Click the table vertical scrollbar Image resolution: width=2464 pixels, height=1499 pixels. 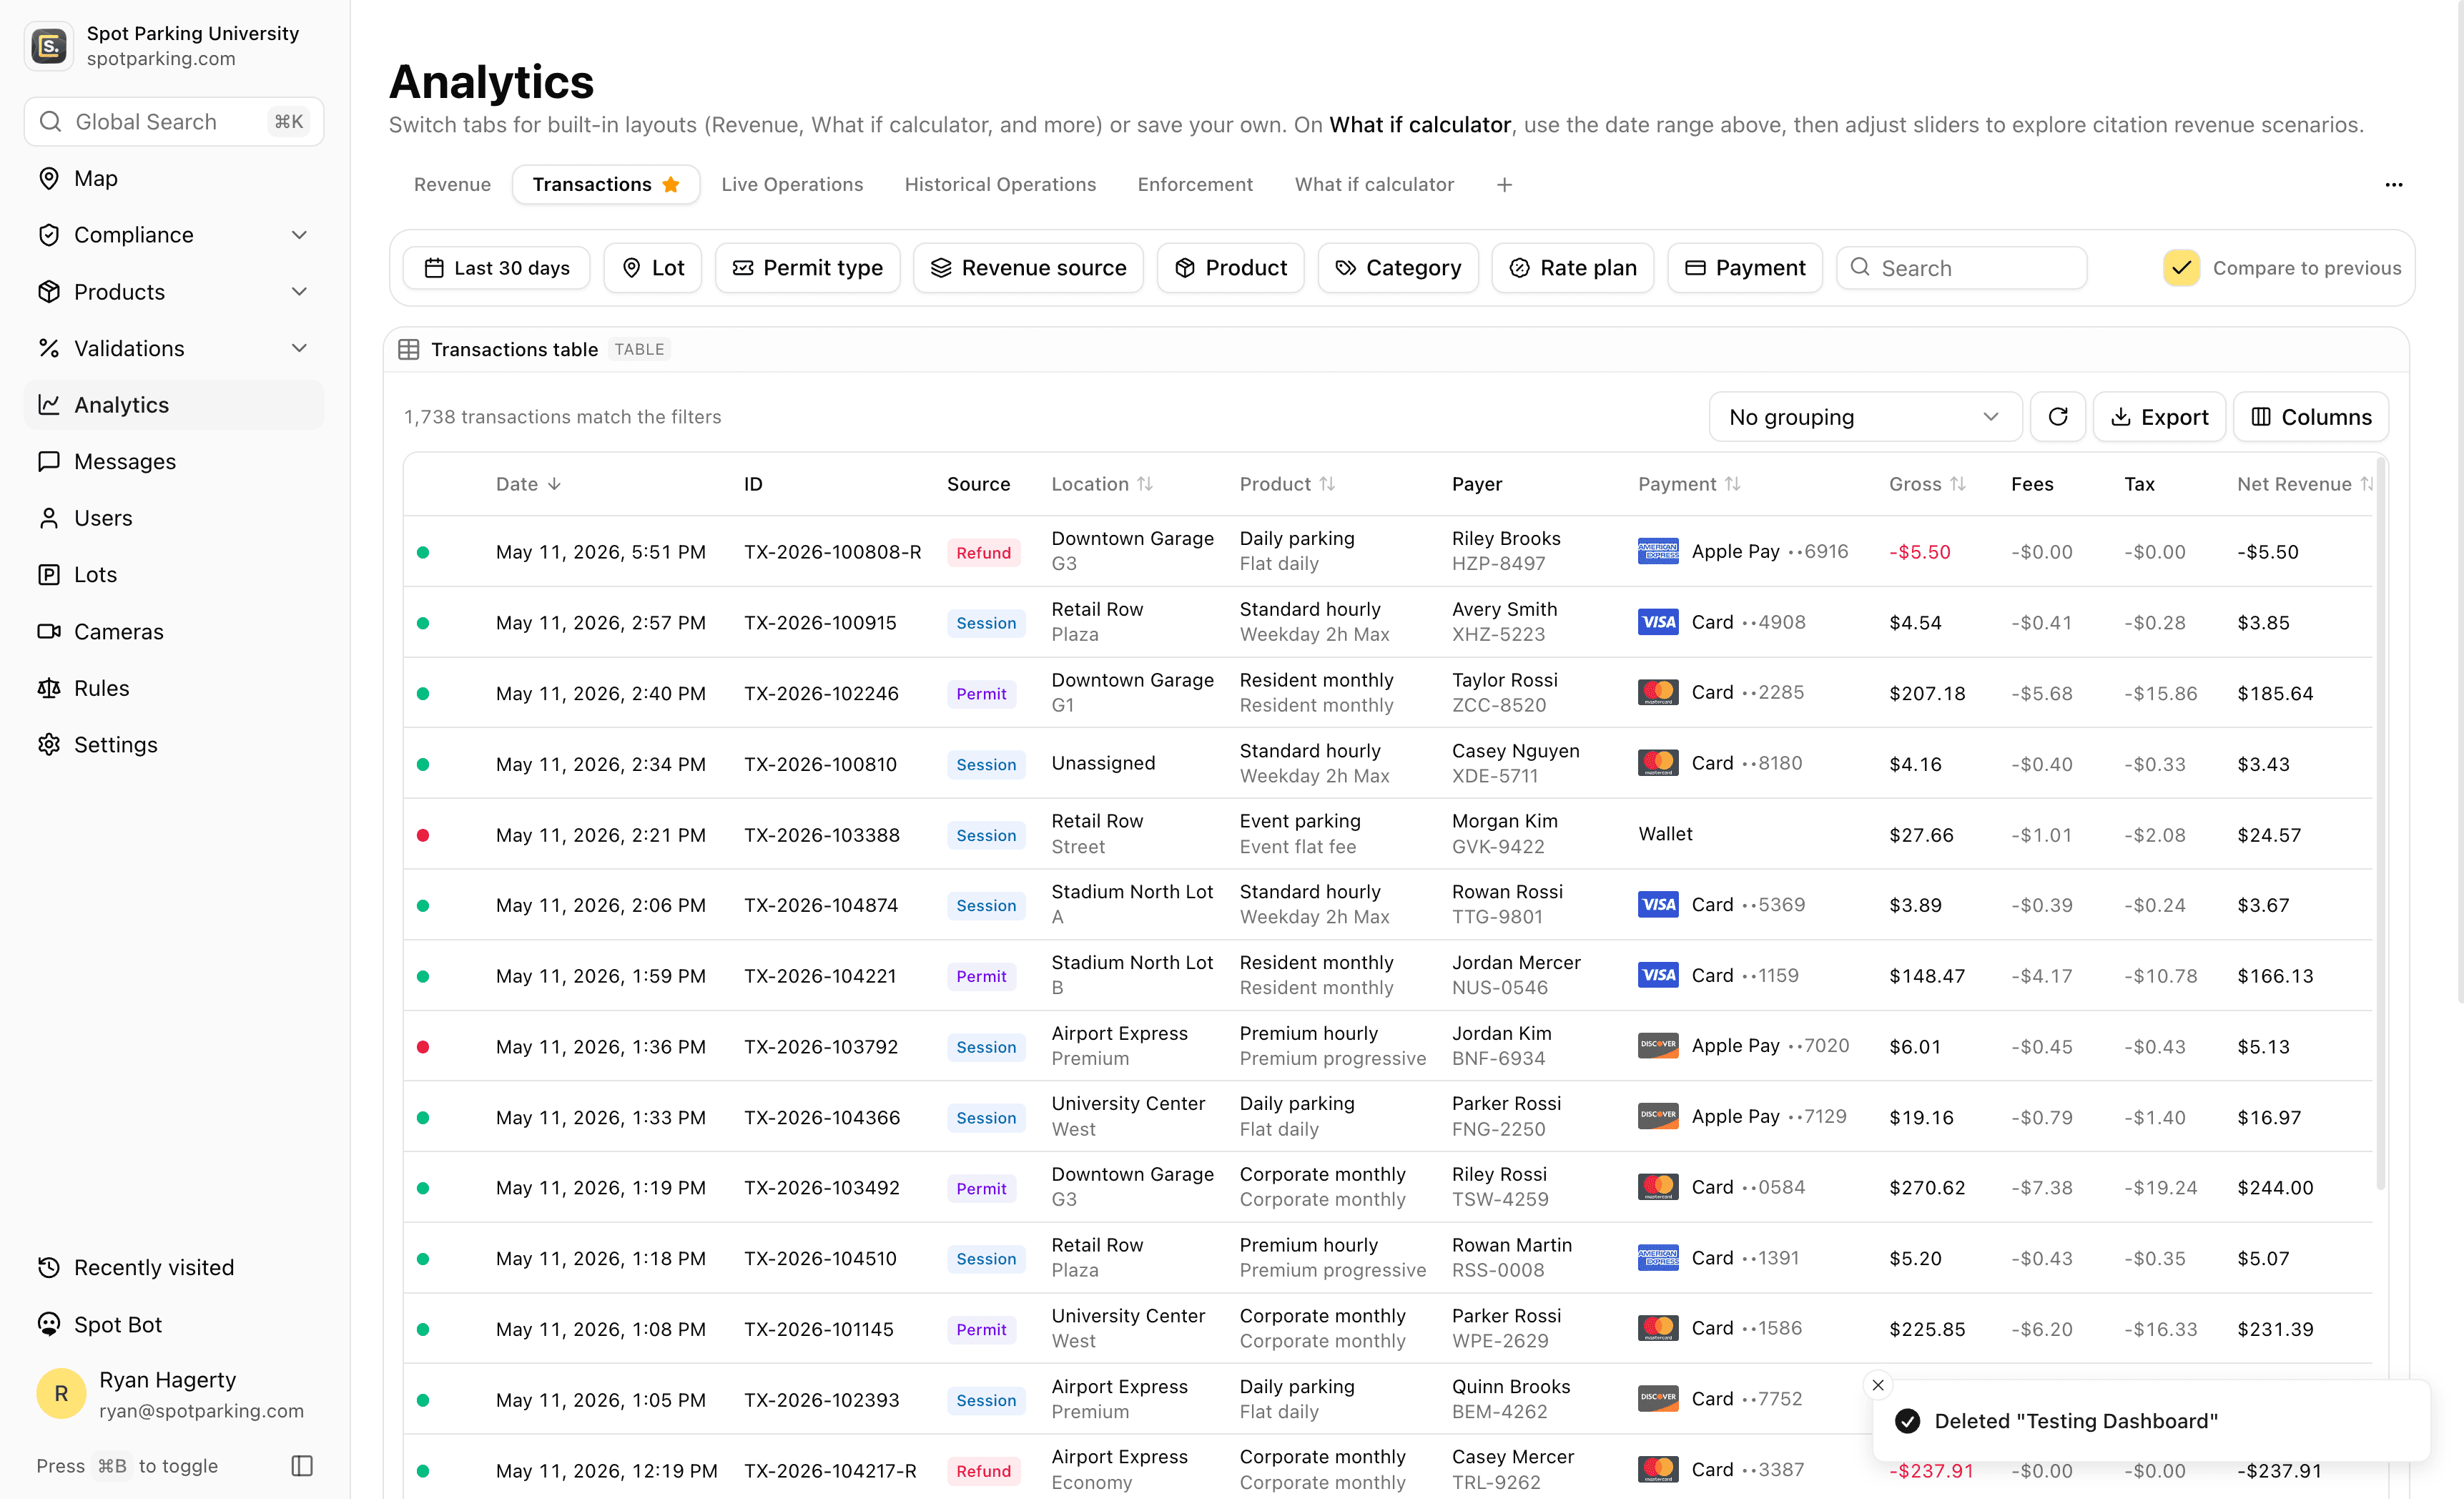(x=2381, y=825)
